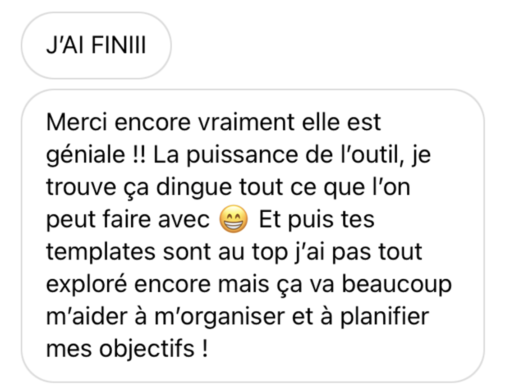Click the long message starting "Merci encore"
524x391 pixels.
pyautogui.click(x=253, y=236)
